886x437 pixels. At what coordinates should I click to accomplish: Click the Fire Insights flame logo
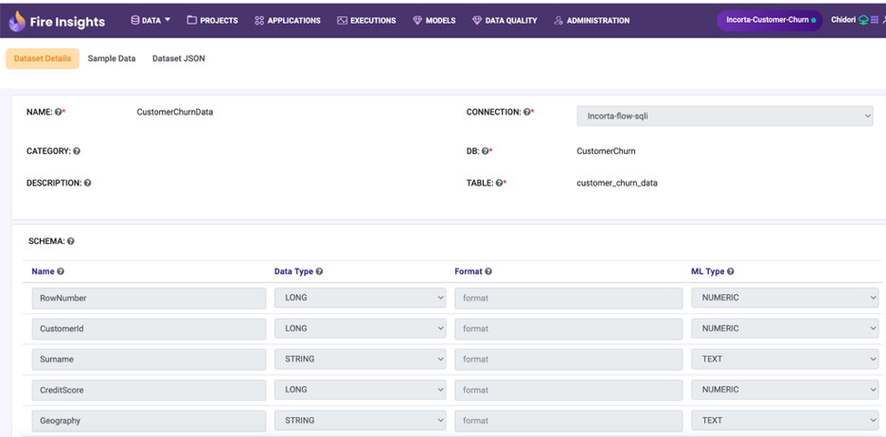tap(17, 21)
